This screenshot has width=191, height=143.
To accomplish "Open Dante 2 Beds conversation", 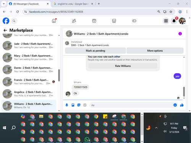I will tap(29, 69).
